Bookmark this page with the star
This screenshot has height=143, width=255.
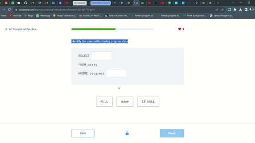coord(222,10)
